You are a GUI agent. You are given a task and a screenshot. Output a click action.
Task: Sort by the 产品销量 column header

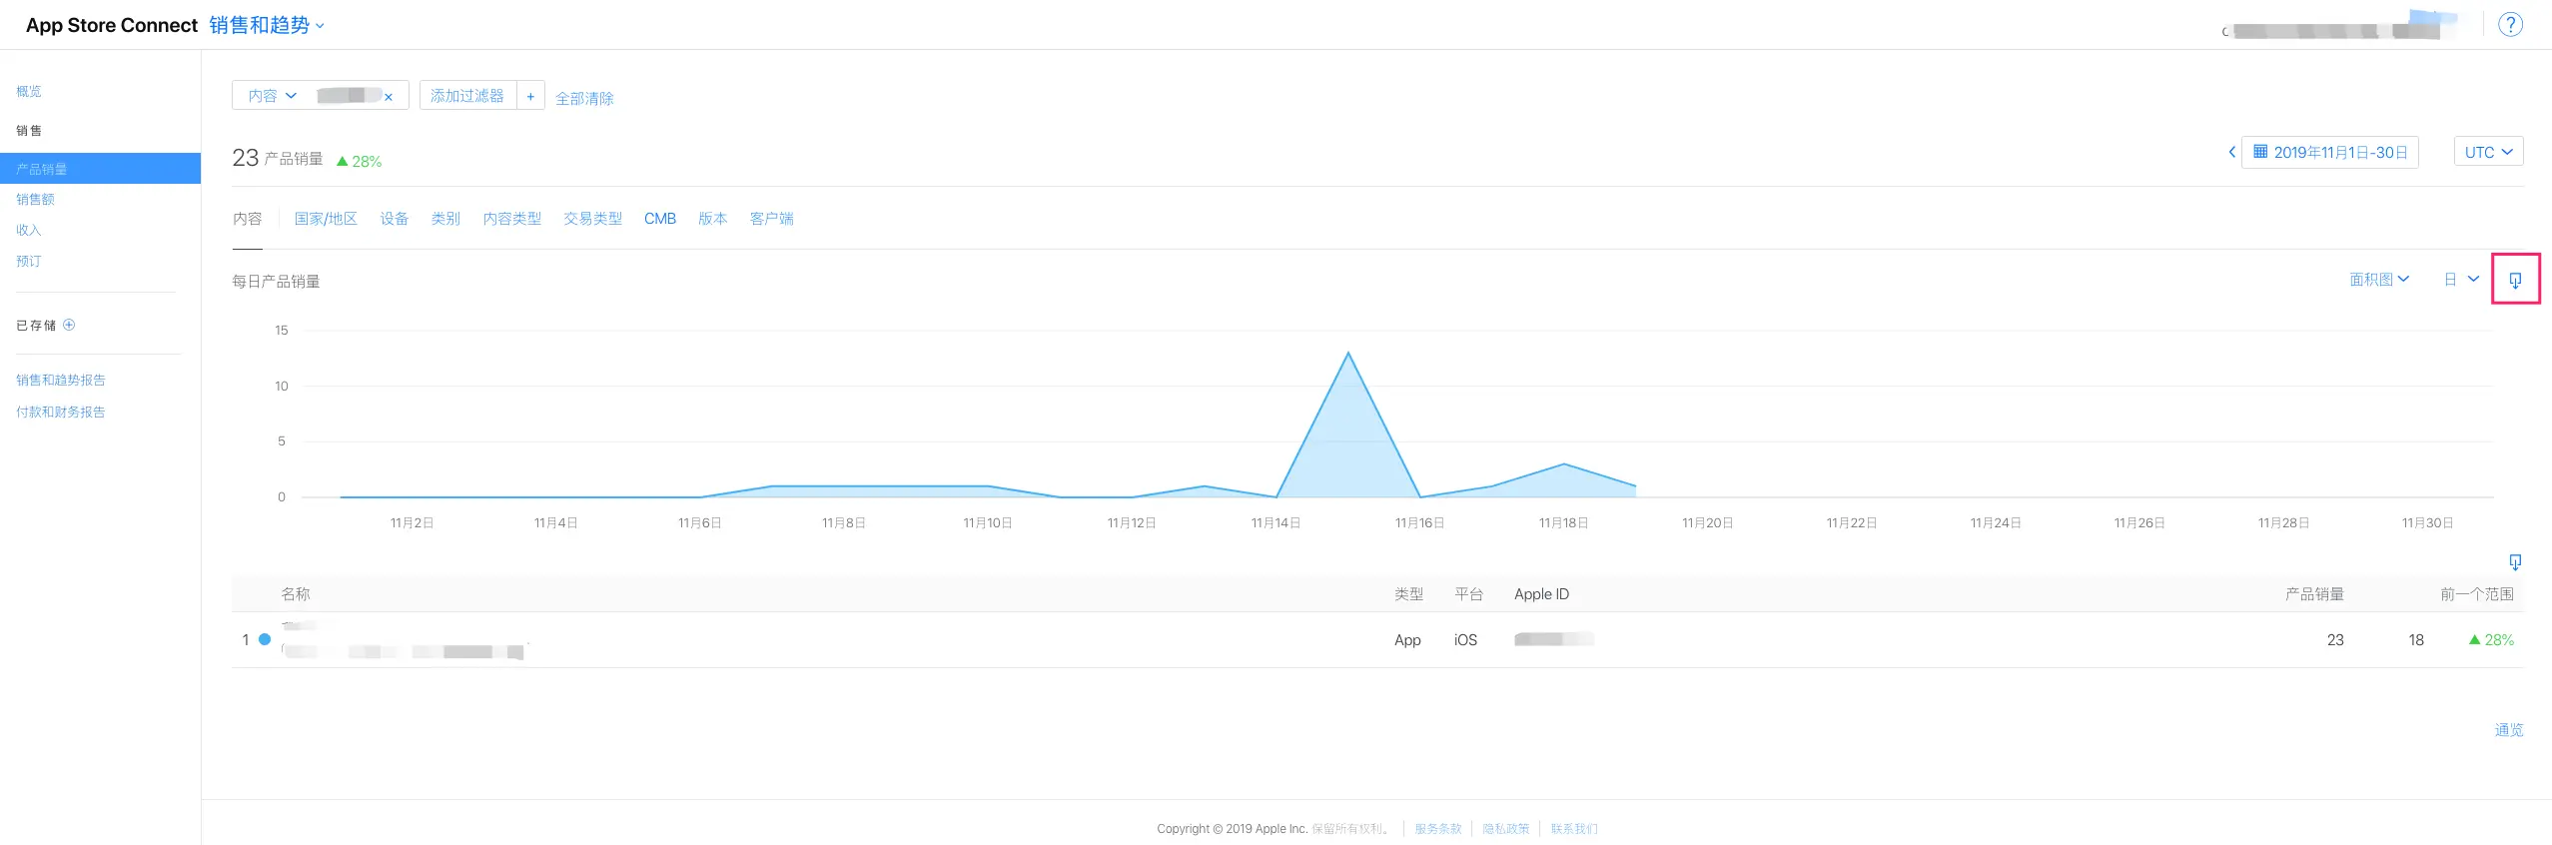tap(2315, 594)
